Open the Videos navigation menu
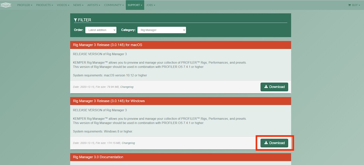Screen dimensions: 364x165 point(63,5)
